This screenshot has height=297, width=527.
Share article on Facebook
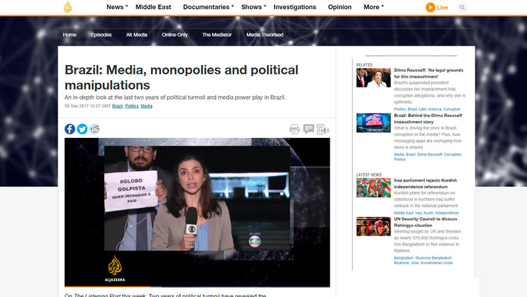[70, 129]
